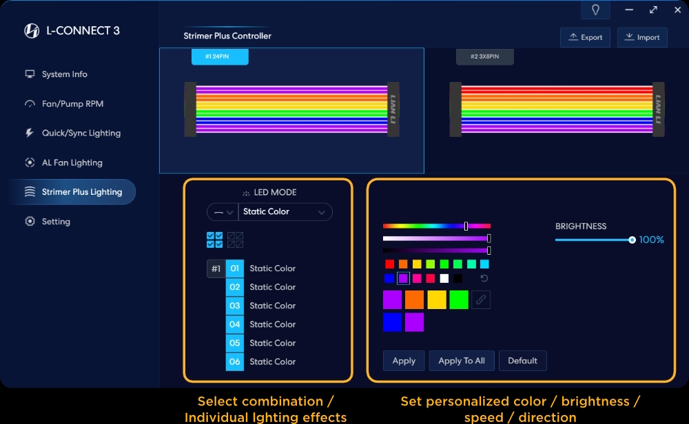
Task: Click the Apply button
Action: coord(404,361)
